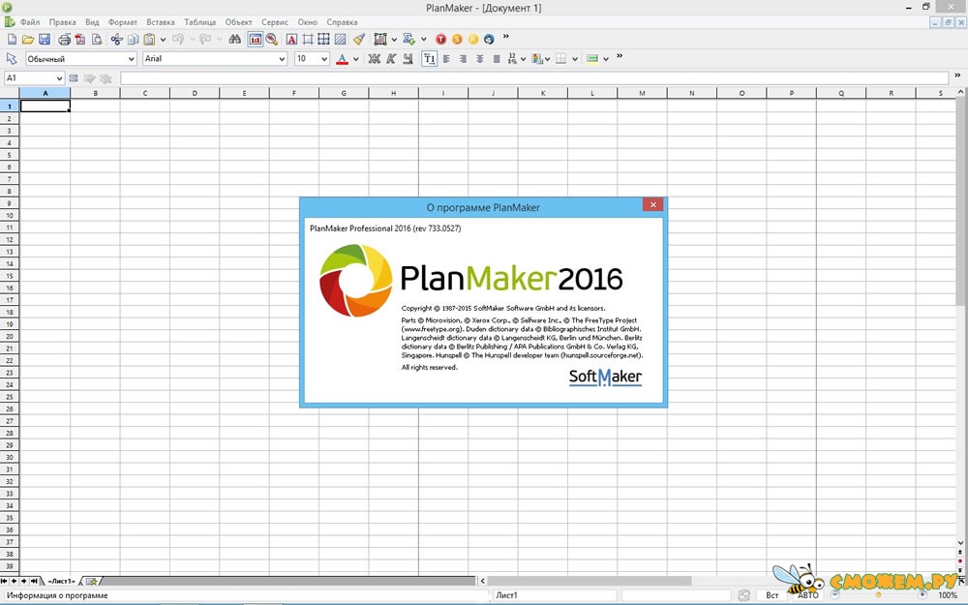Toggle the highlighted T1 wrap text button
This screenshot has width=968, height=605.
[x=429, y=59]
